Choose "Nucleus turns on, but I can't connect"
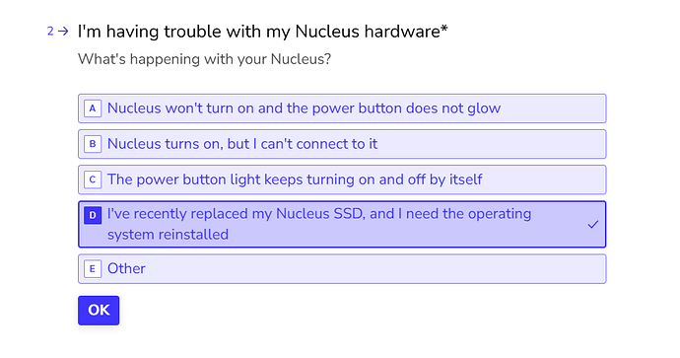The image size is (680, 358). pyautogui.click(x=342, y=144)
